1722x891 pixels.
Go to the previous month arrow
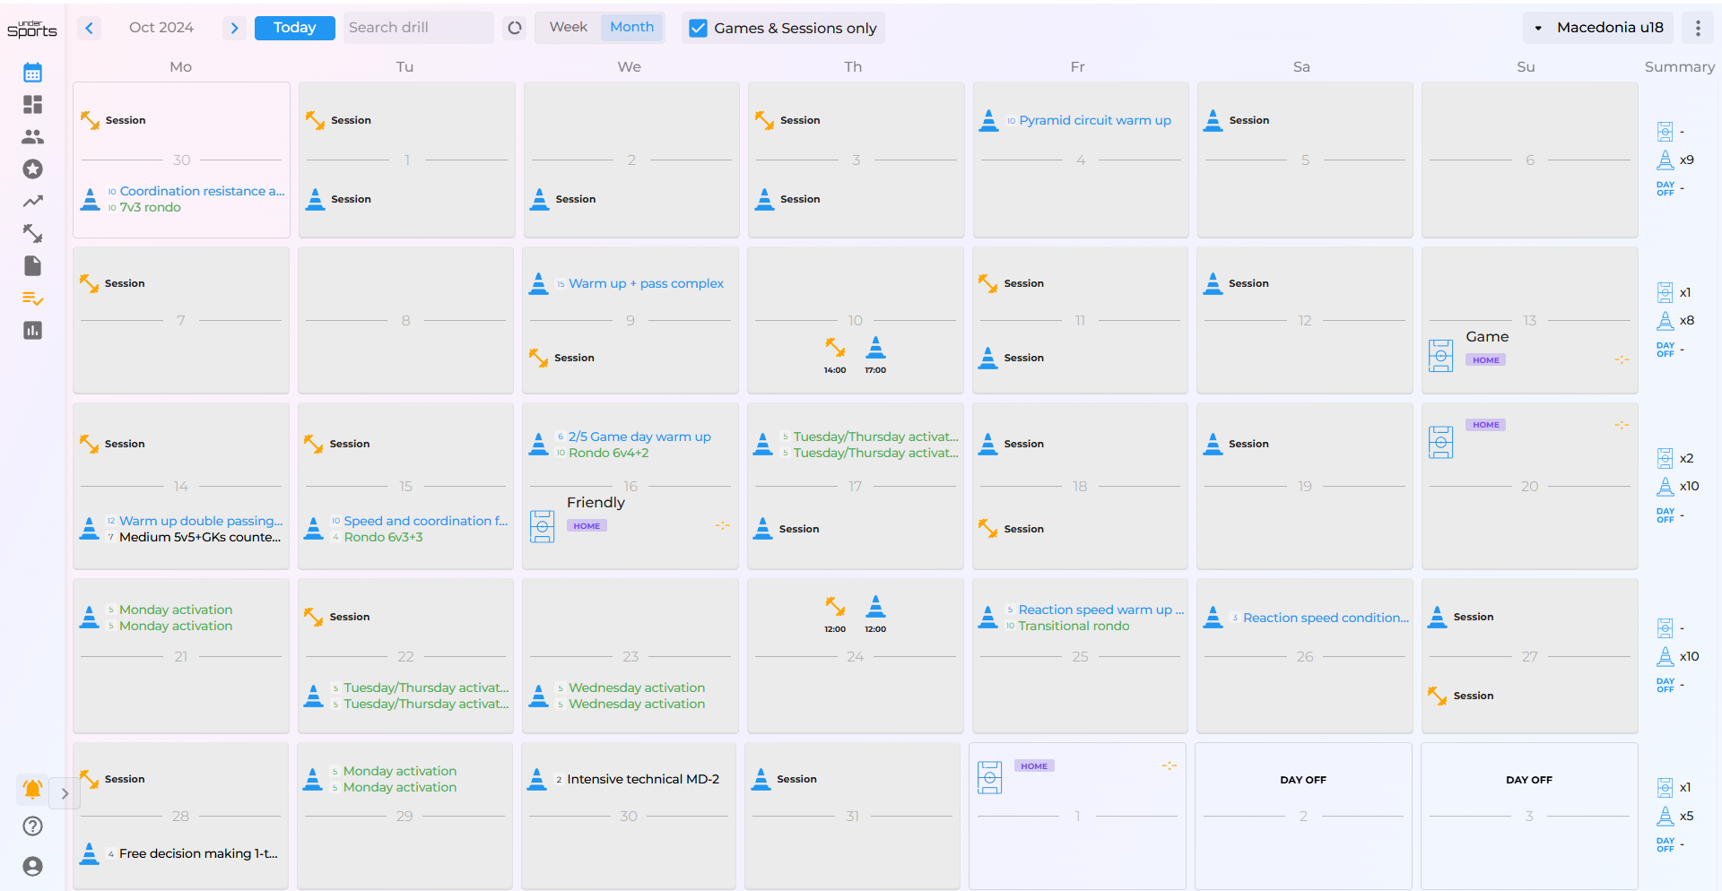coord(89,28)
